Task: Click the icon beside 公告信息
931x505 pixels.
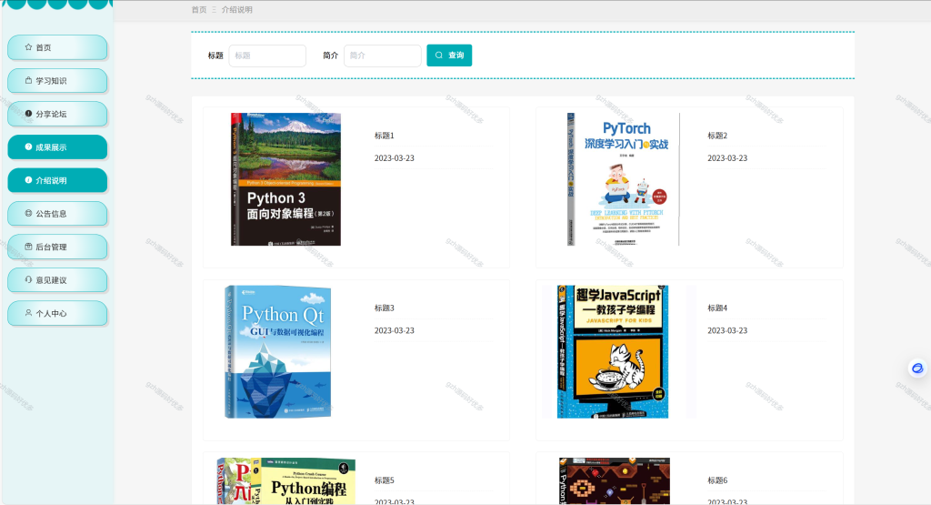Action: click(x=28, y=213)
